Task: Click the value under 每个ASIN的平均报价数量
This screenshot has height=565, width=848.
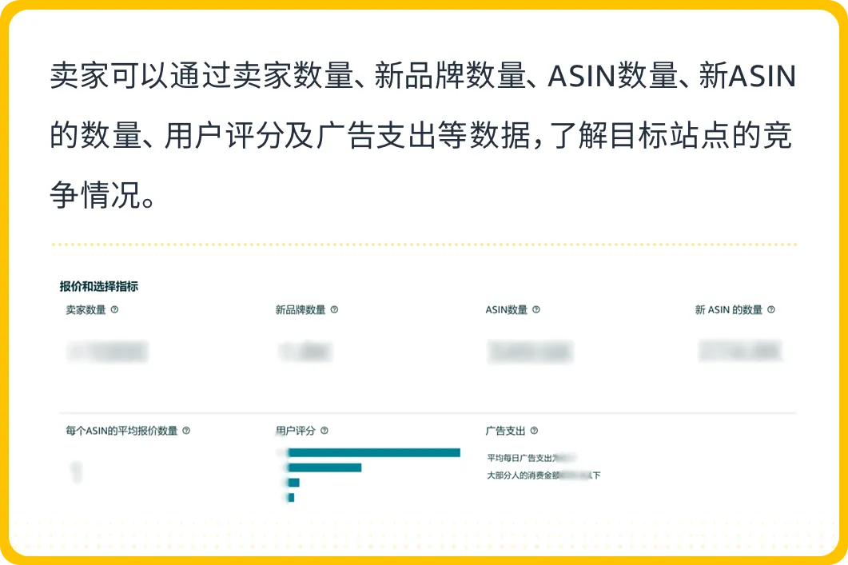Action: click(77, 471)
